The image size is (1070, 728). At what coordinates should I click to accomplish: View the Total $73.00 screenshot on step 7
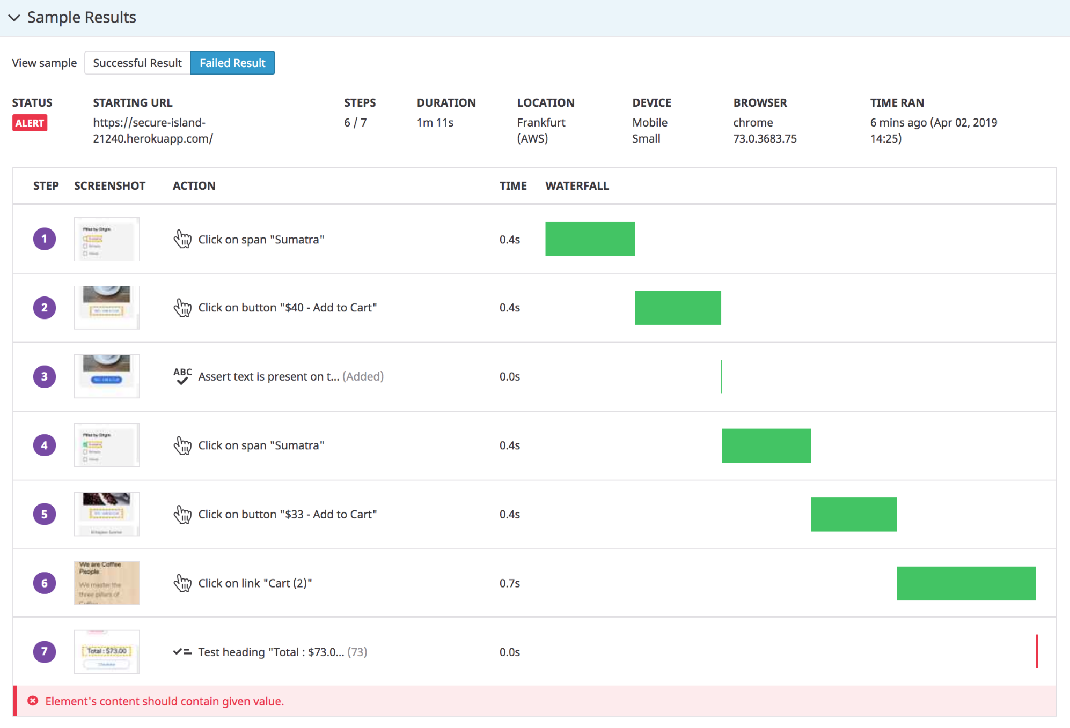[x=106, y=651]
